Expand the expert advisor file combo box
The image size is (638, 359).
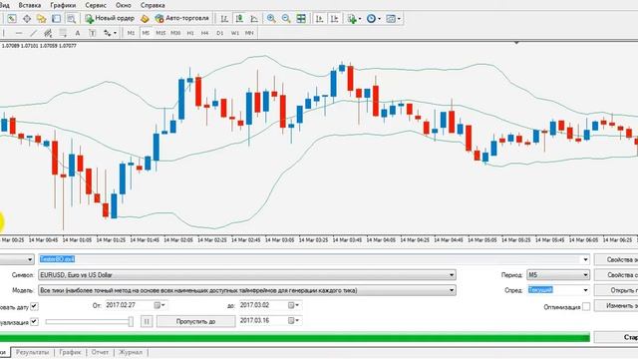coord(585,259)
